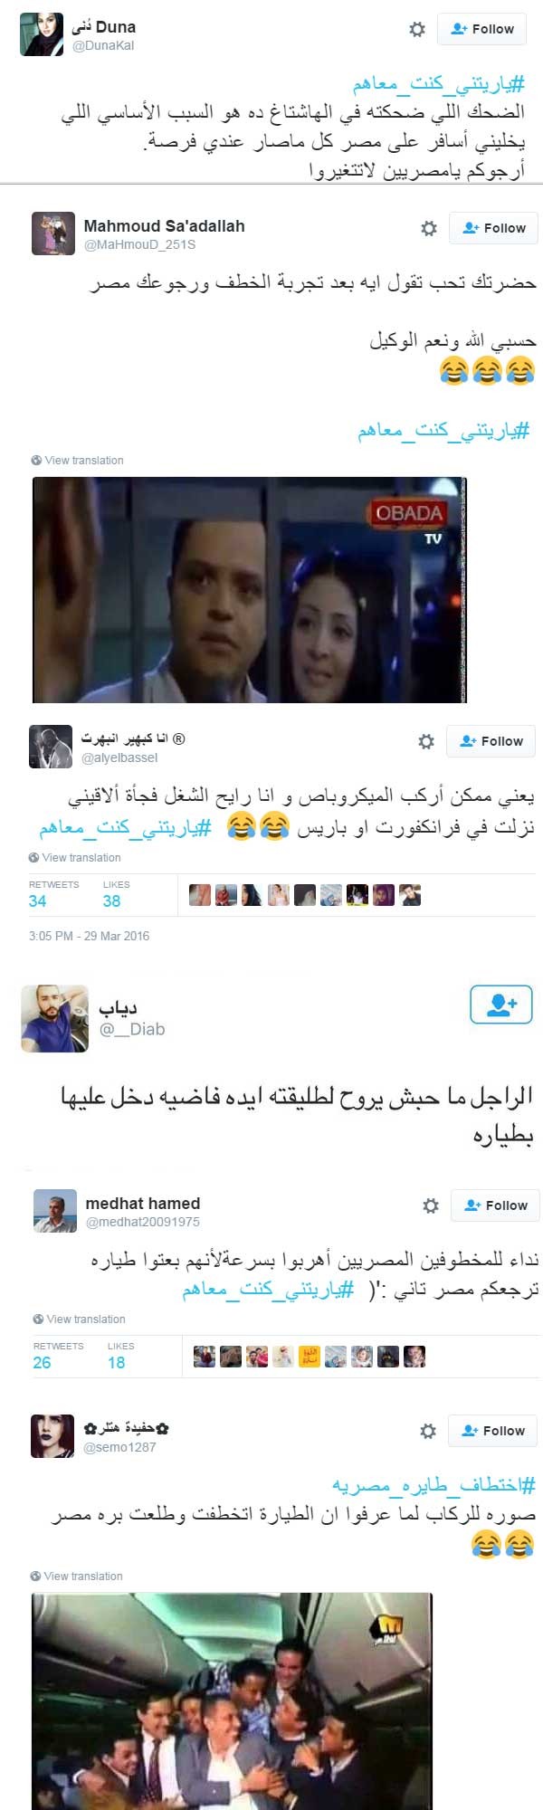543x1810 pixels.
Task: Follow the @alyelbassel account
Action: [491, 741]
